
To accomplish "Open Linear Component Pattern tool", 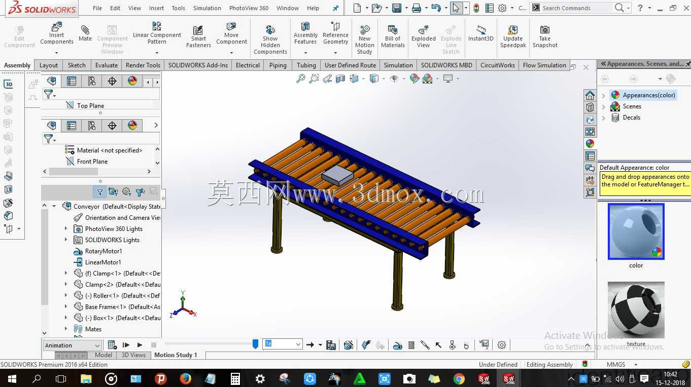I will (x=157, y=33).
